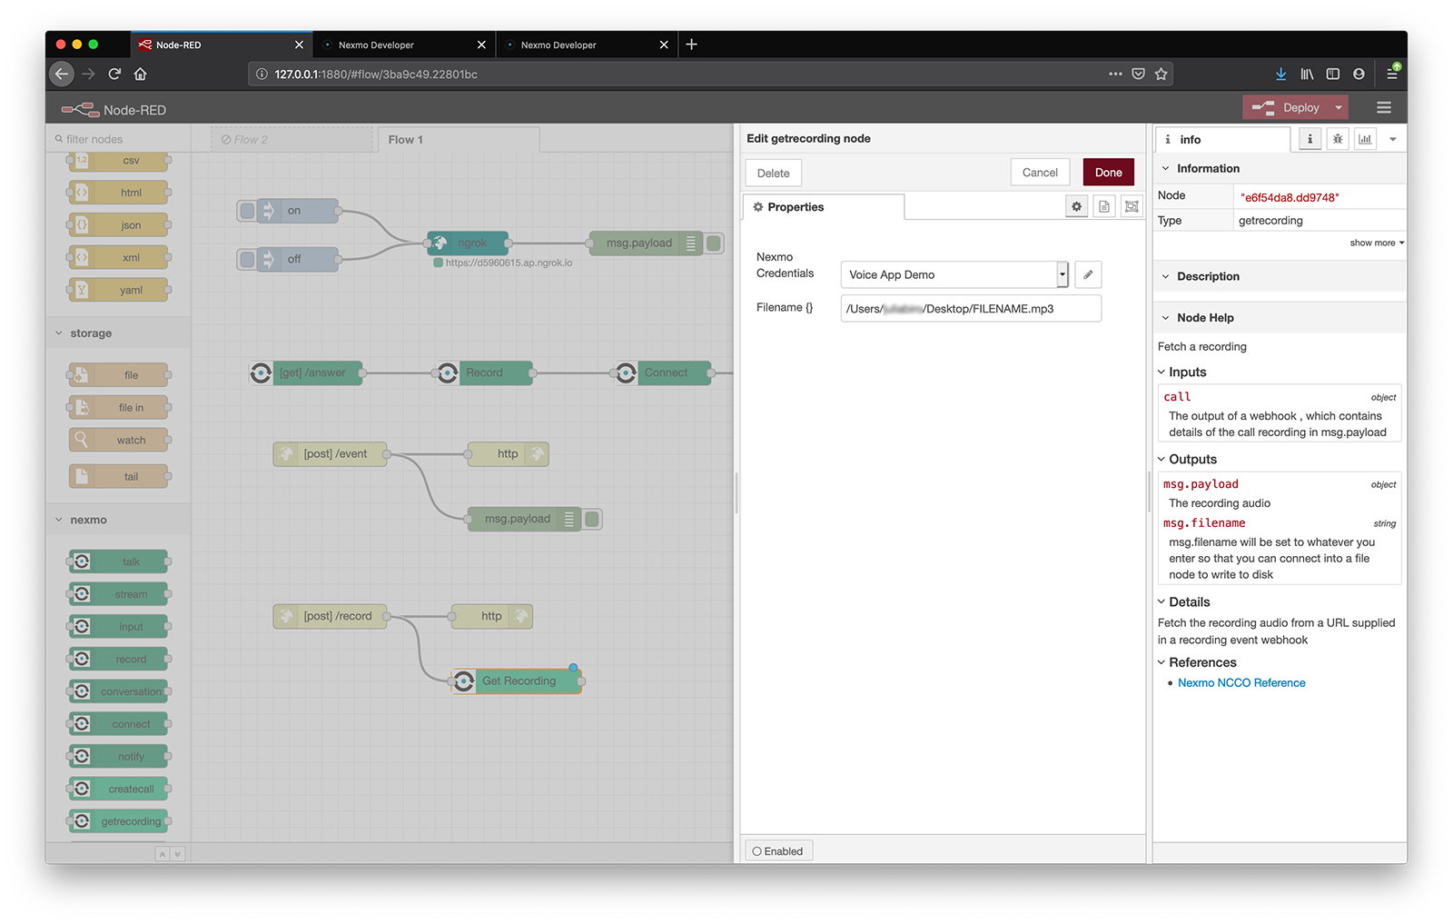Viewport: 1453px width, 924px height.
Task: Select the Record node on the canvas
Action: 483,373
